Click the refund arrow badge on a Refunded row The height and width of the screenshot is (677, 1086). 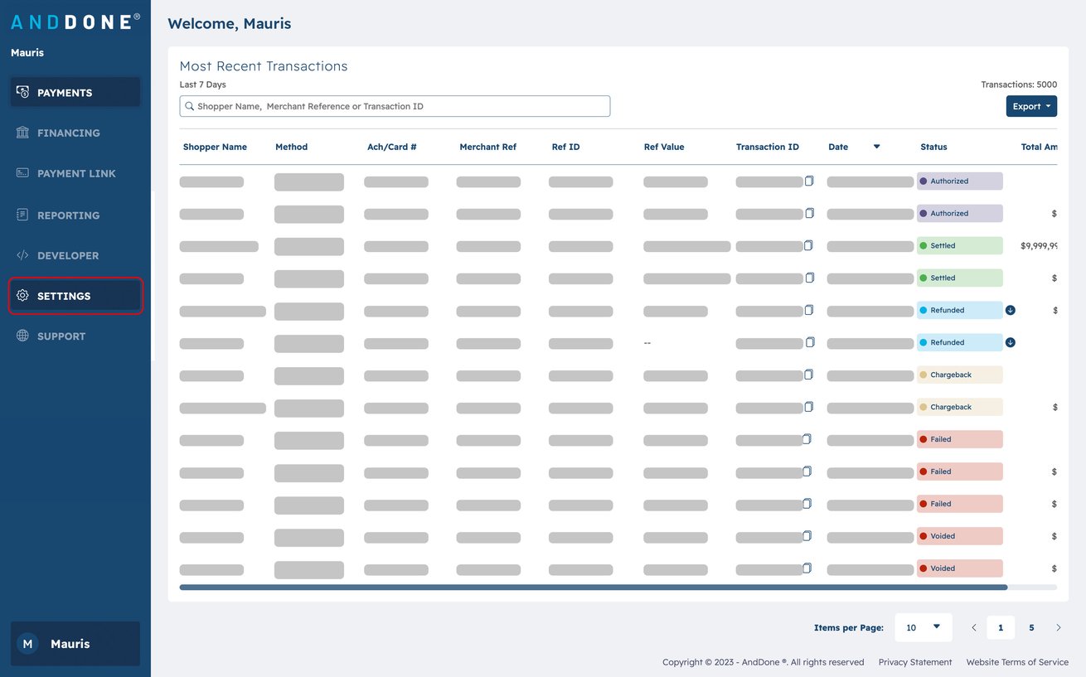(x=1010, y=310)
